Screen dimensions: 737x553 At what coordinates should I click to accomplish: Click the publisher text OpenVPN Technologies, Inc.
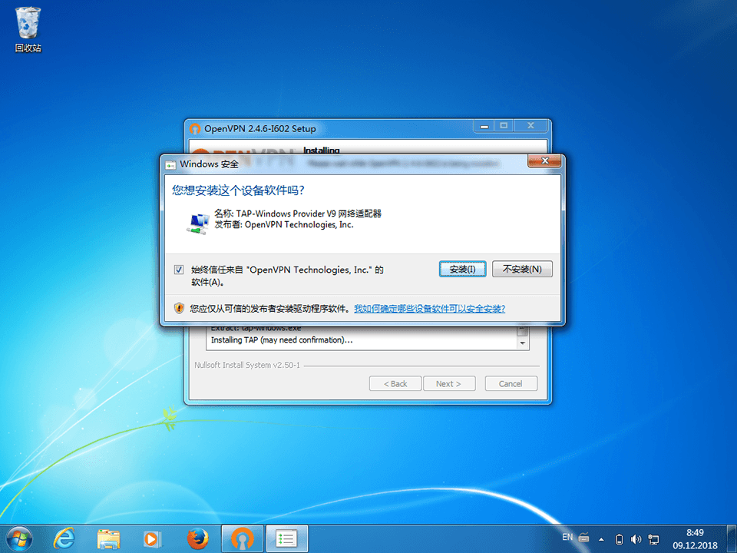299,225
